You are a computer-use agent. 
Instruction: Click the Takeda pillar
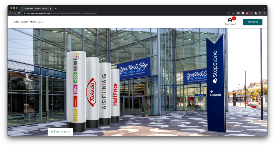pyautogui.click(x=92, y=92)
